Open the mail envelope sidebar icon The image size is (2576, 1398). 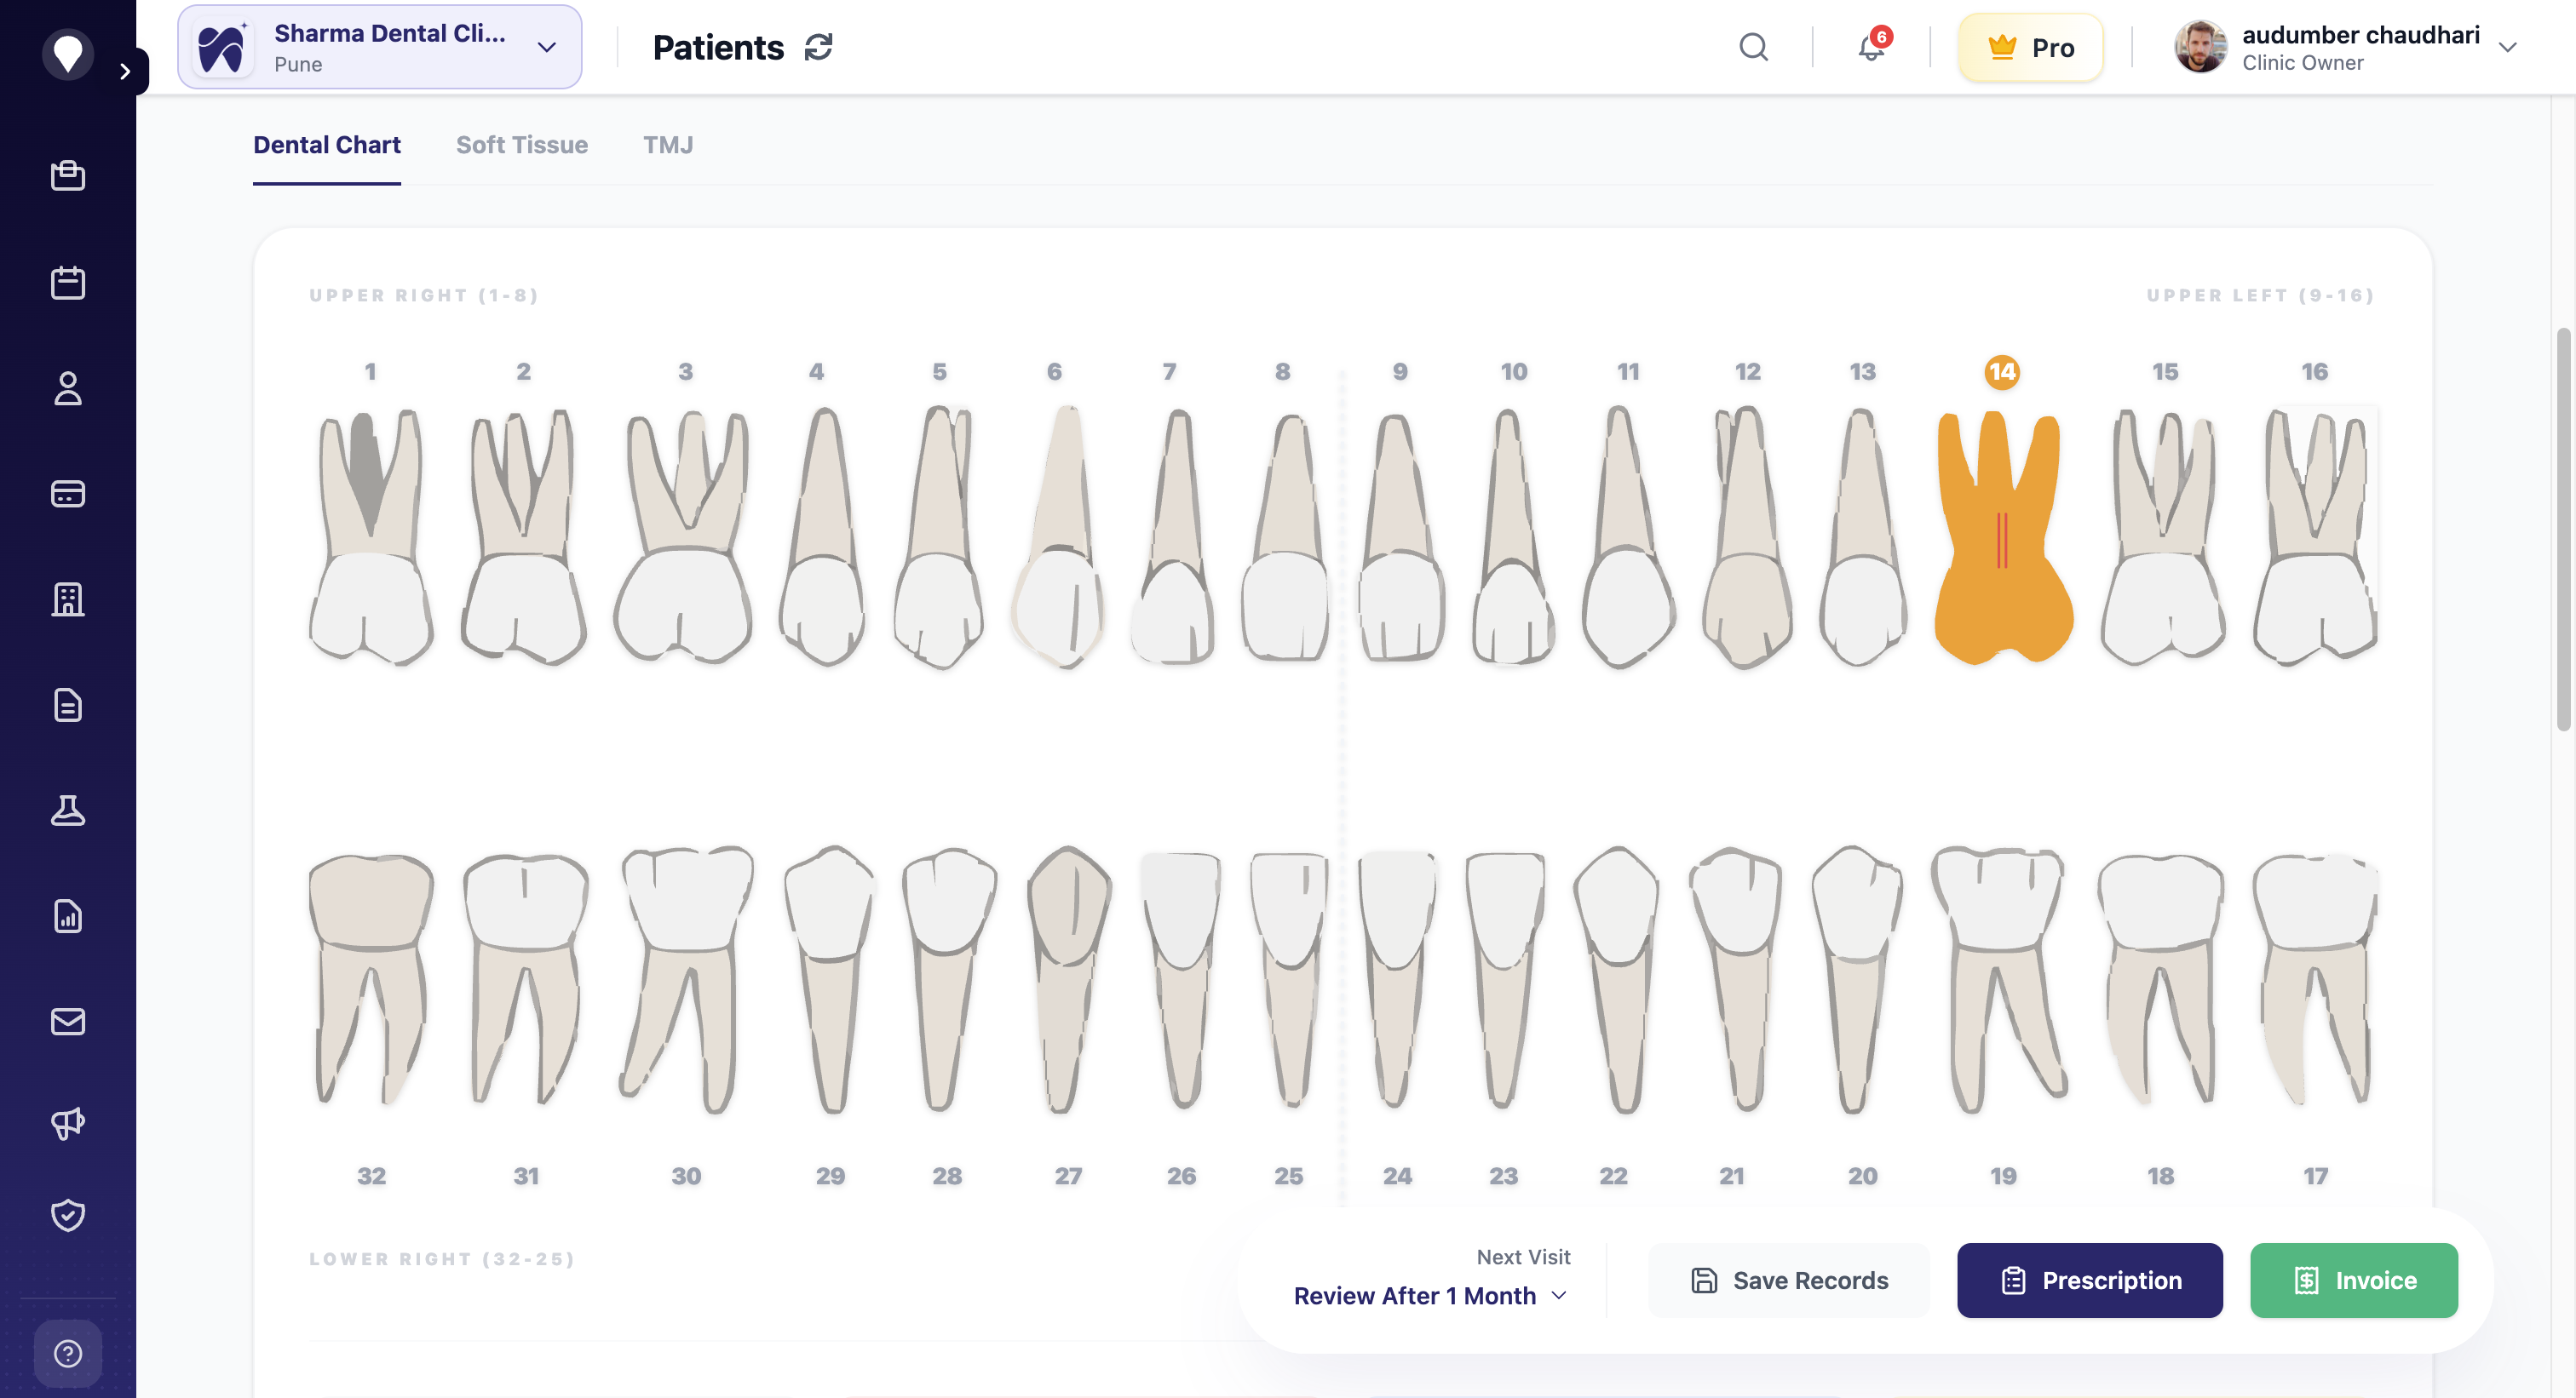pyautogui.click(x=68, y=1022)
